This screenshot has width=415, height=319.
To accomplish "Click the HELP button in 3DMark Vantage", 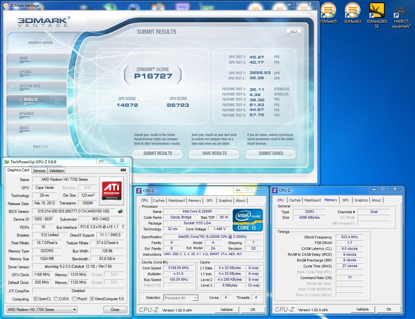I will click(294, 31).
